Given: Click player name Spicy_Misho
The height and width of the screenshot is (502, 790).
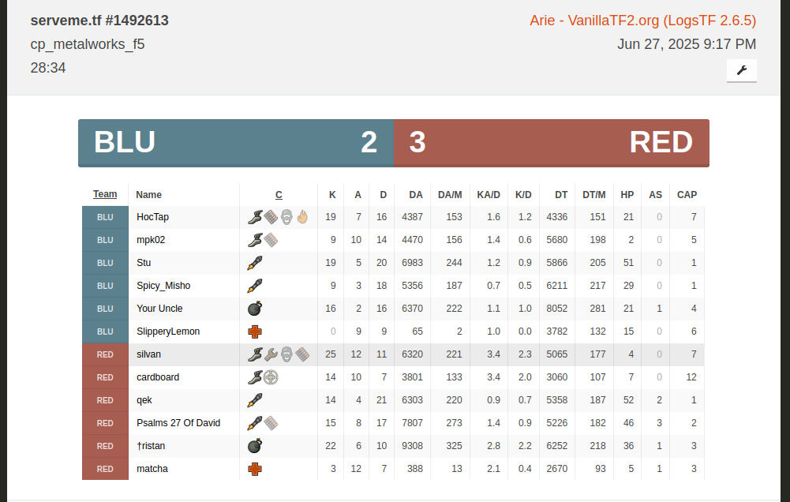Looking at the screenshot, I should (163, 286).
